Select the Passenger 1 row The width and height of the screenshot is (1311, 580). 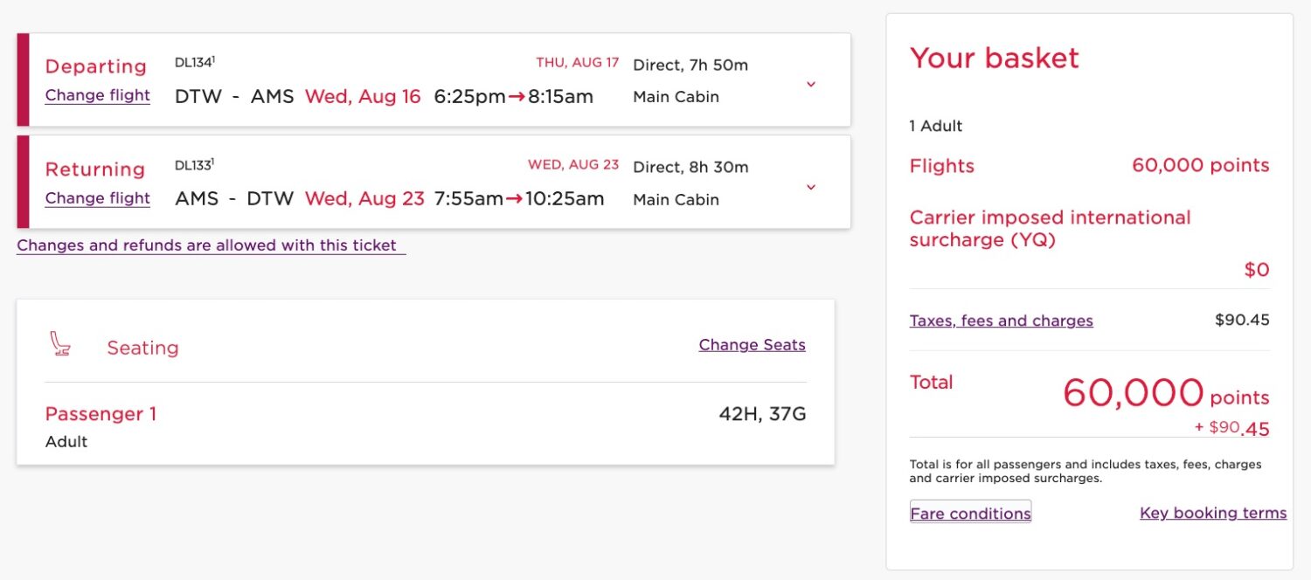[101, 414]
